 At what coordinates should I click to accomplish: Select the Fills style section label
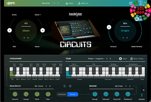tap(94, 64)
